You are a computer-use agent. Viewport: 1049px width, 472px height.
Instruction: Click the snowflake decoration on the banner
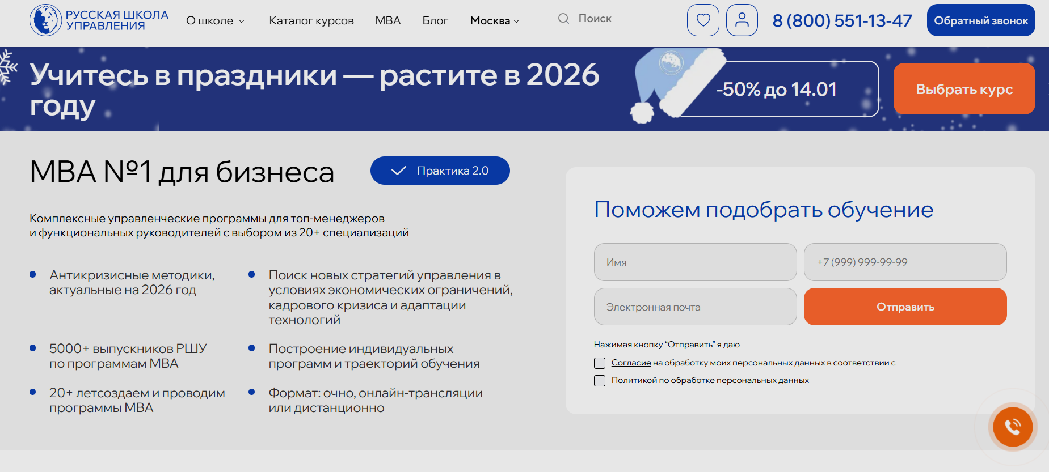[7, 67]
